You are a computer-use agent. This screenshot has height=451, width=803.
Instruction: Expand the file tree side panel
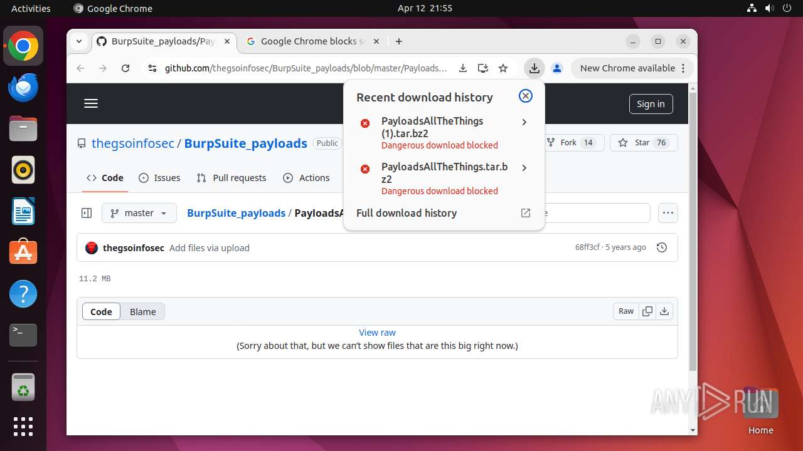[x=87, y=213]
